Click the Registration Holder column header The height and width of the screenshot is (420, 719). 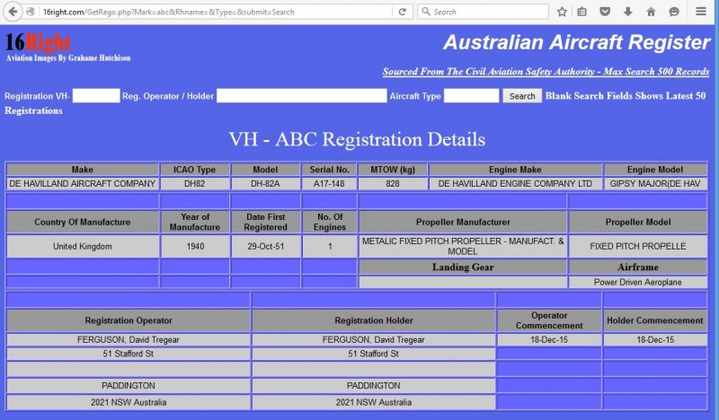pos(374,320)
